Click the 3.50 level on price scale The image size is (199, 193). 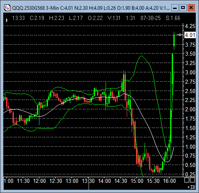(190, 54)
